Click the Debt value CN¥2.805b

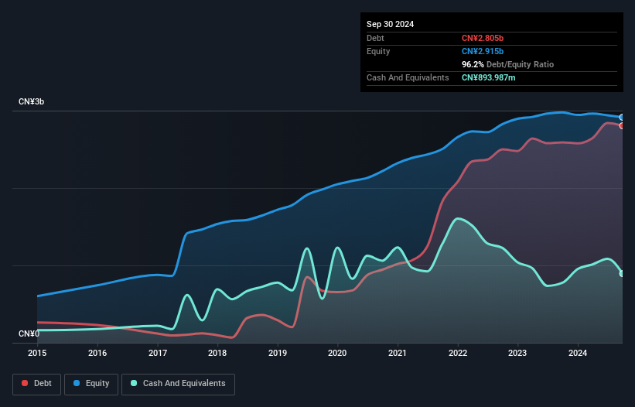click(x=483, y=38)
